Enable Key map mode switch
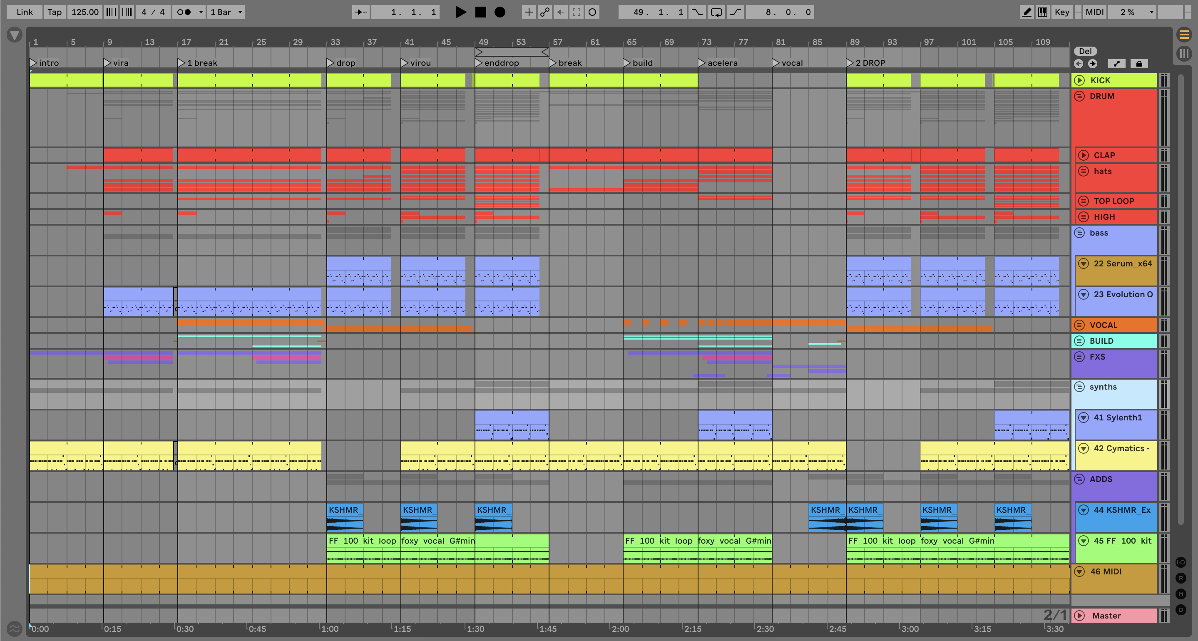The width and height of the screenshot is (1198, 641). [x=1062, y=12]
